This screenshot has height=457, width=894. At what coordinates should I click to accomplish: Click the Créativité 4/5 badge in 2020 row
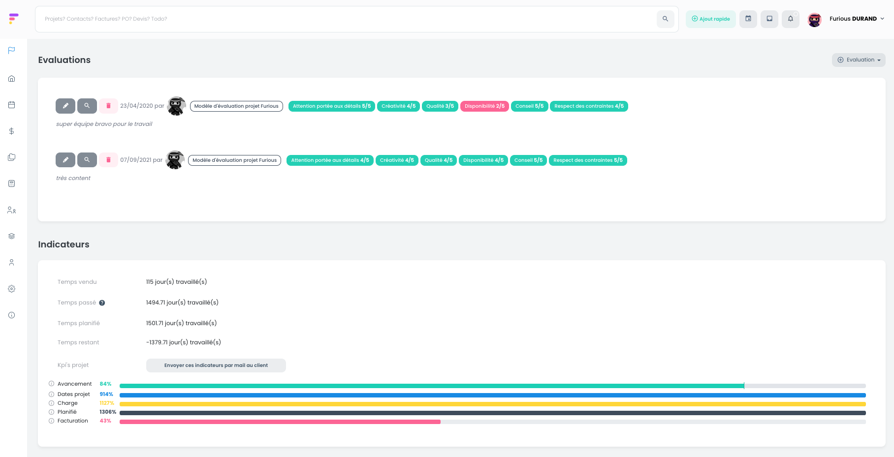point(398,106)
